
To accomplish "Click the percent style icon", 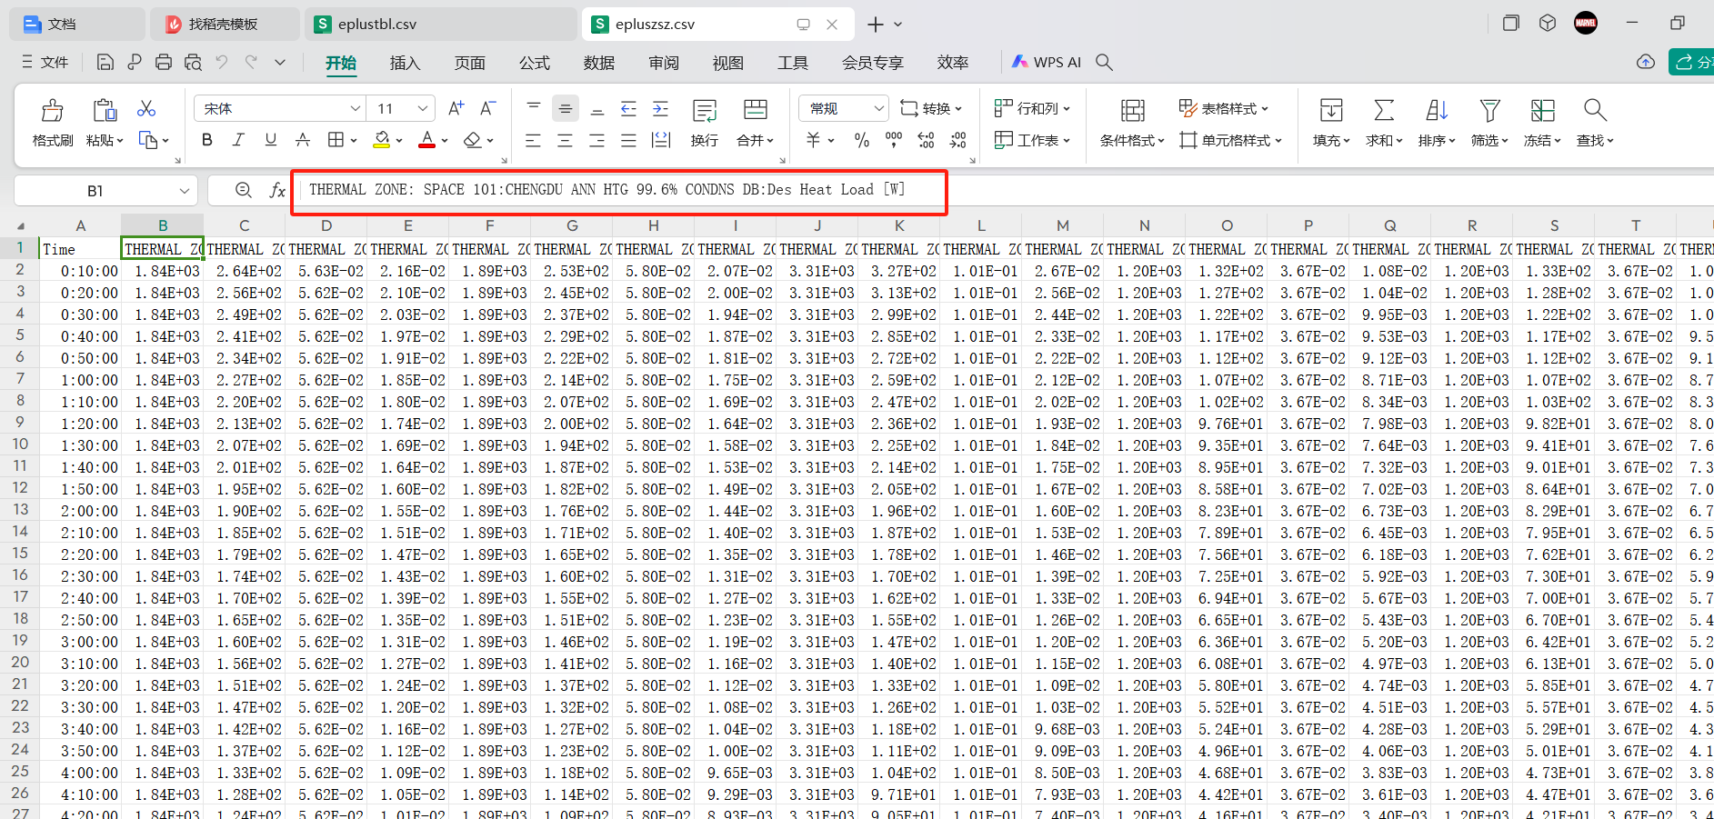I will 862,140.
